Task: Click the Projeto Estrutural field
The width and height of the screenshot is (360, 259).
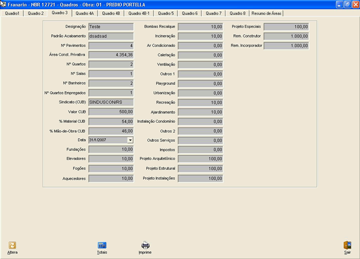Action: point(200,169)
